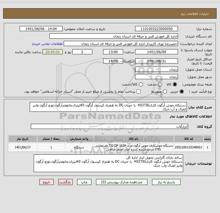
Task: Click the گروه کالا field ابزارآلات
Action: click(109, 126)
